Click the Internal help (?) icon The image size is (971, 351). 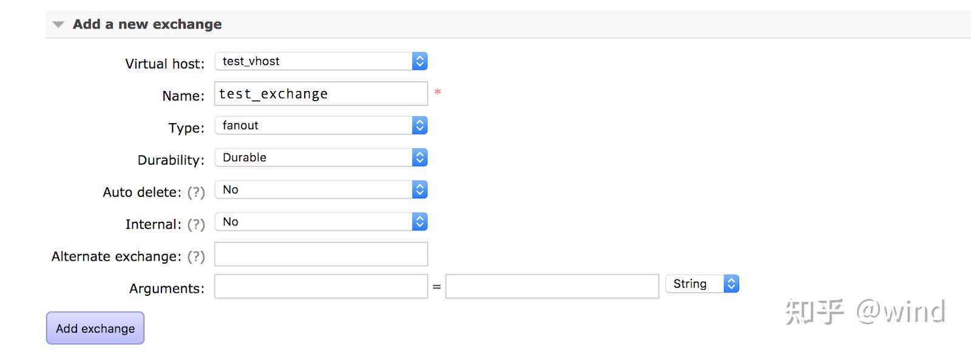click(195, 224)
